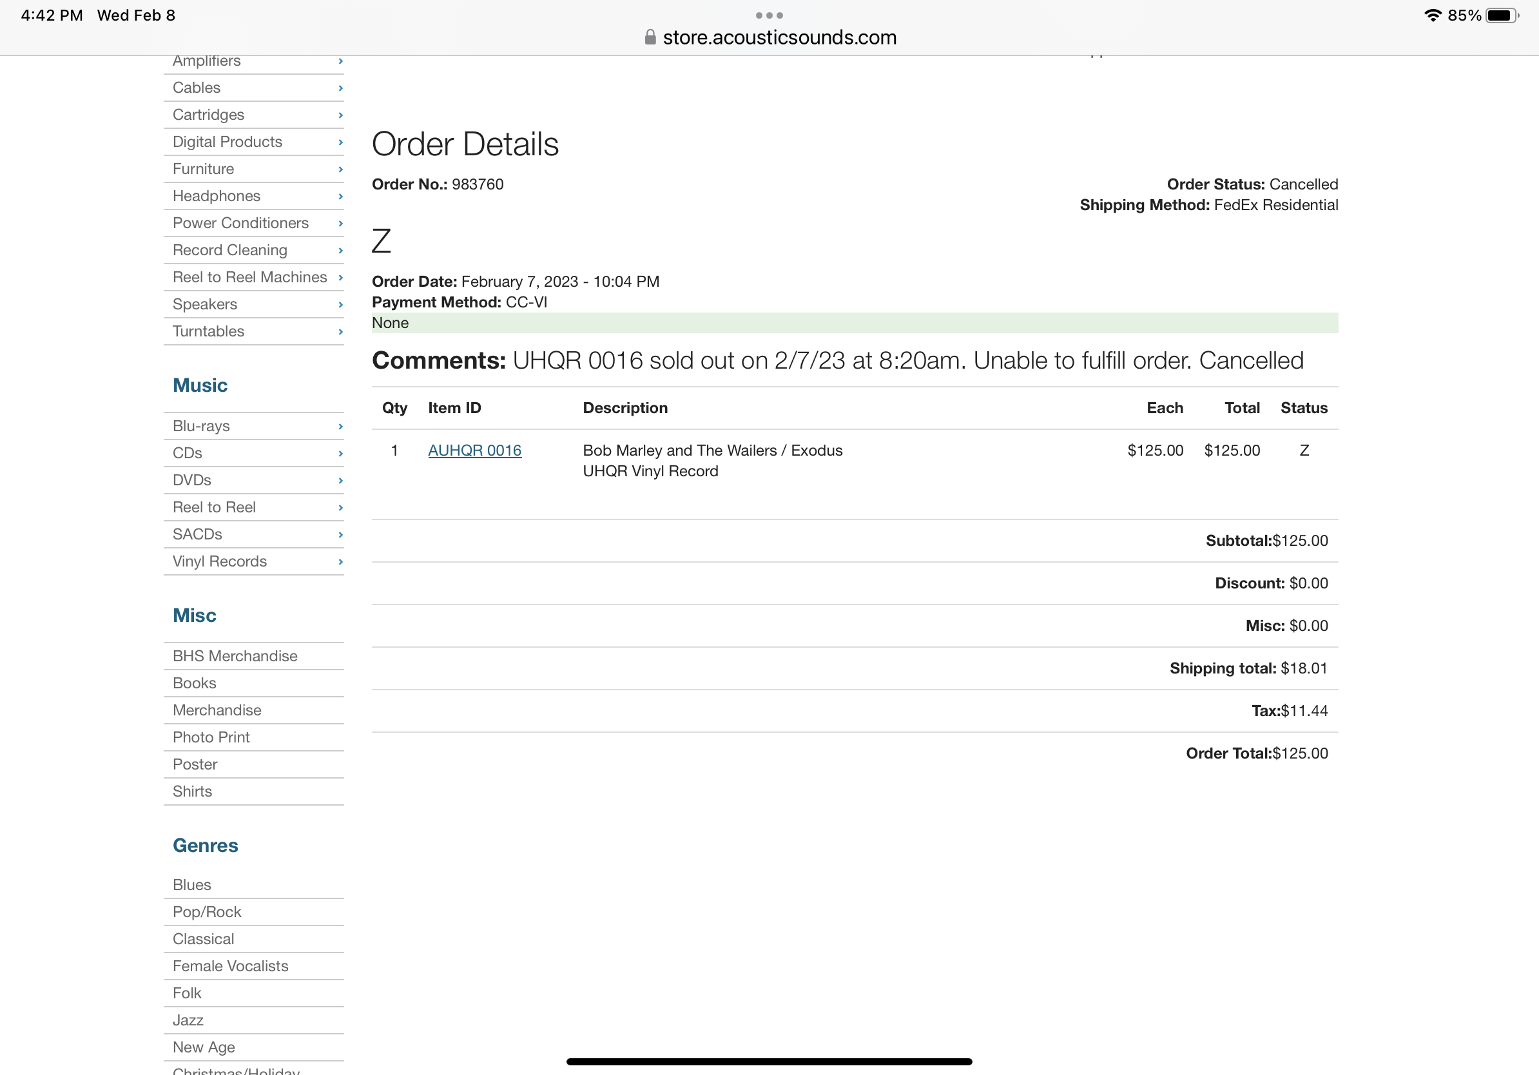This screenshot has width=1539, height=1075.
Task: Open the Photo Print category
Action: click(211, 737)
